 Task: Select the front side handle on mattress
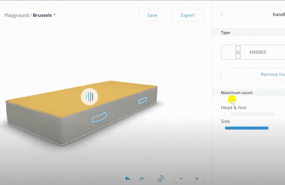tap(99, 117)
